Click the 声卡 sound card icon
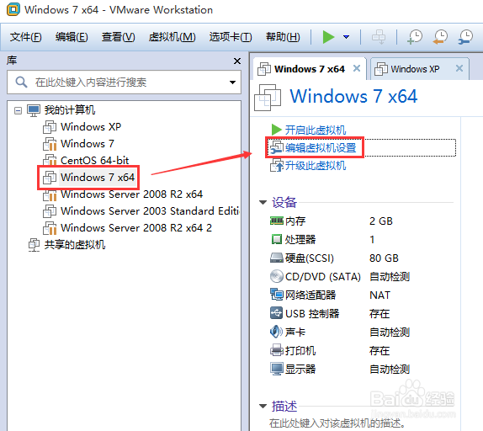The height and width of the screenshot is (431, 483). point(276,332)
